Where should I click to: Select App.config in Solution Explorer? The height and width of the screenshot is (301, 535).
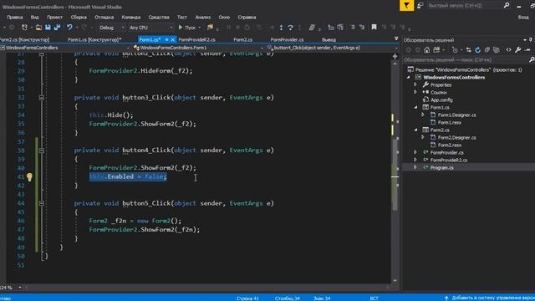(x=441, y=99)
